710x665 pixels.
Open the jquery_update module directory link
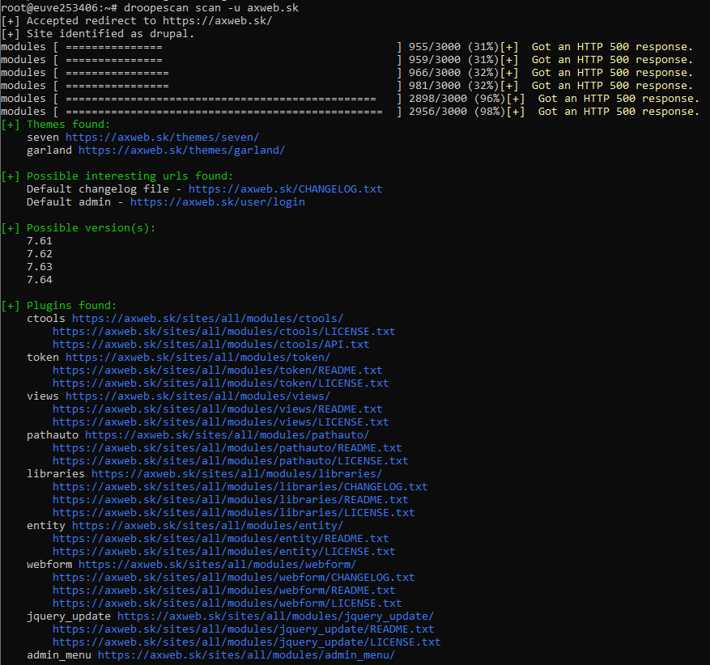click(275, 616)
